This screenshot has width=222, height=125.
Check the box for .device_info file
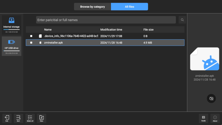pos(31,36)
